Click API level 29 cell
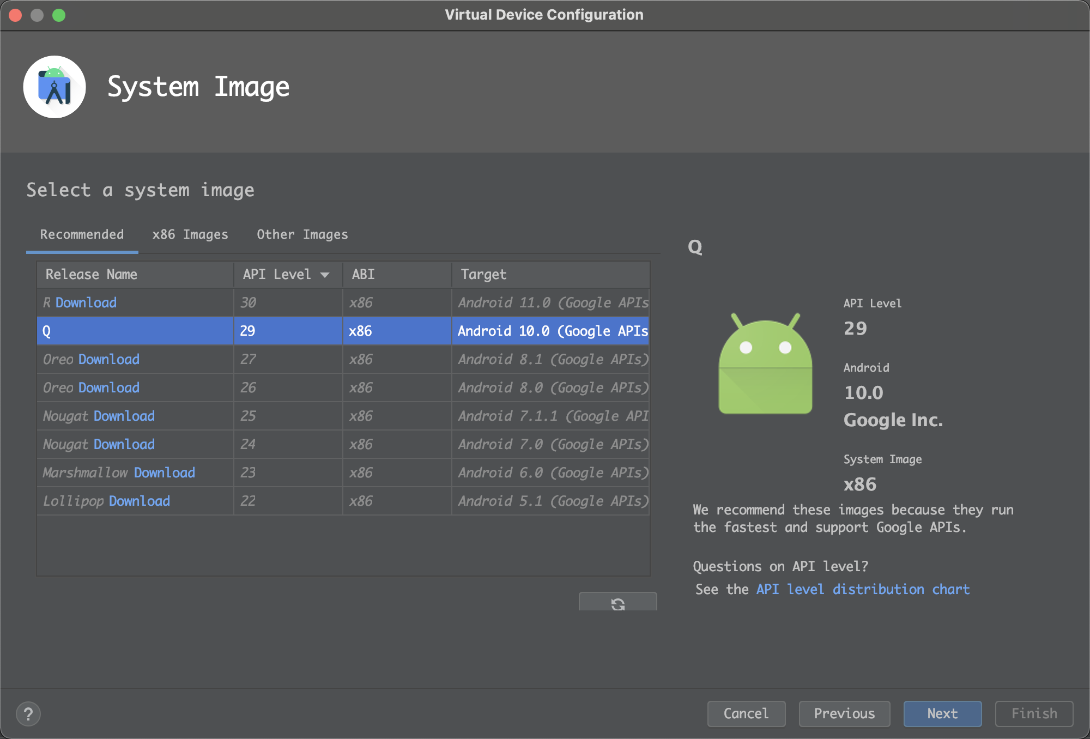The image size is (1090, 739). coord(288,331)
